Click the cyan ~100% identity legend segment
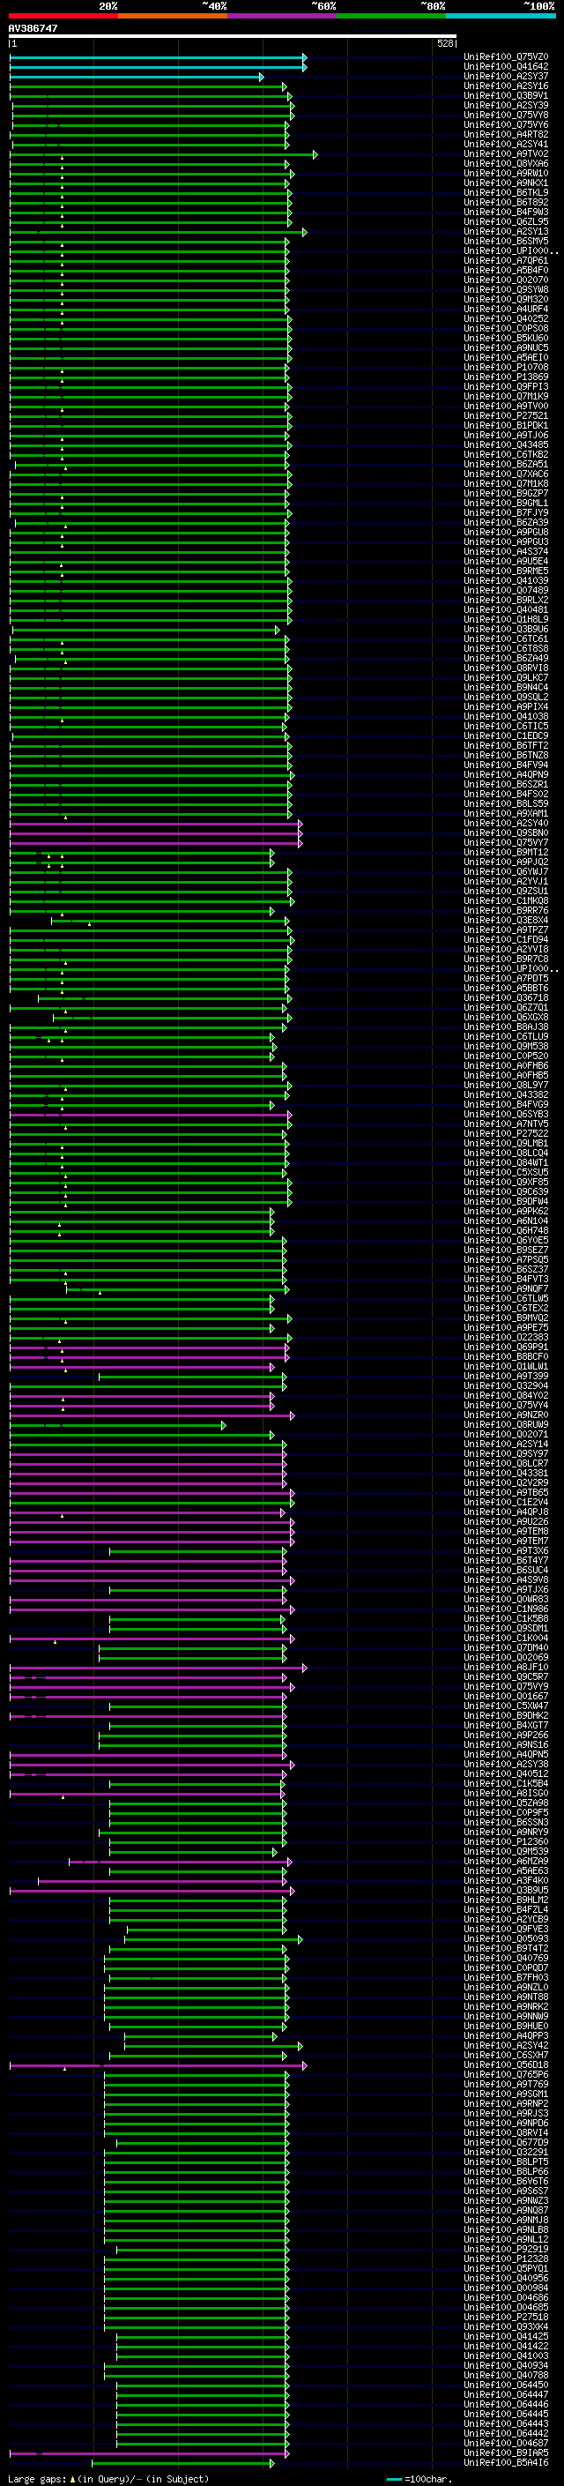564x2486 pixels. click(501, 16)
